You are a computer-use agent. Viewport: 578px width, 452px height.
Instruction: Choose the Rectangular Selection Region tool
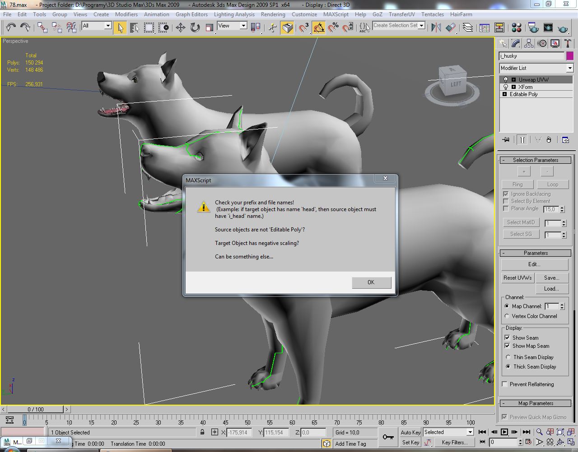149,28
